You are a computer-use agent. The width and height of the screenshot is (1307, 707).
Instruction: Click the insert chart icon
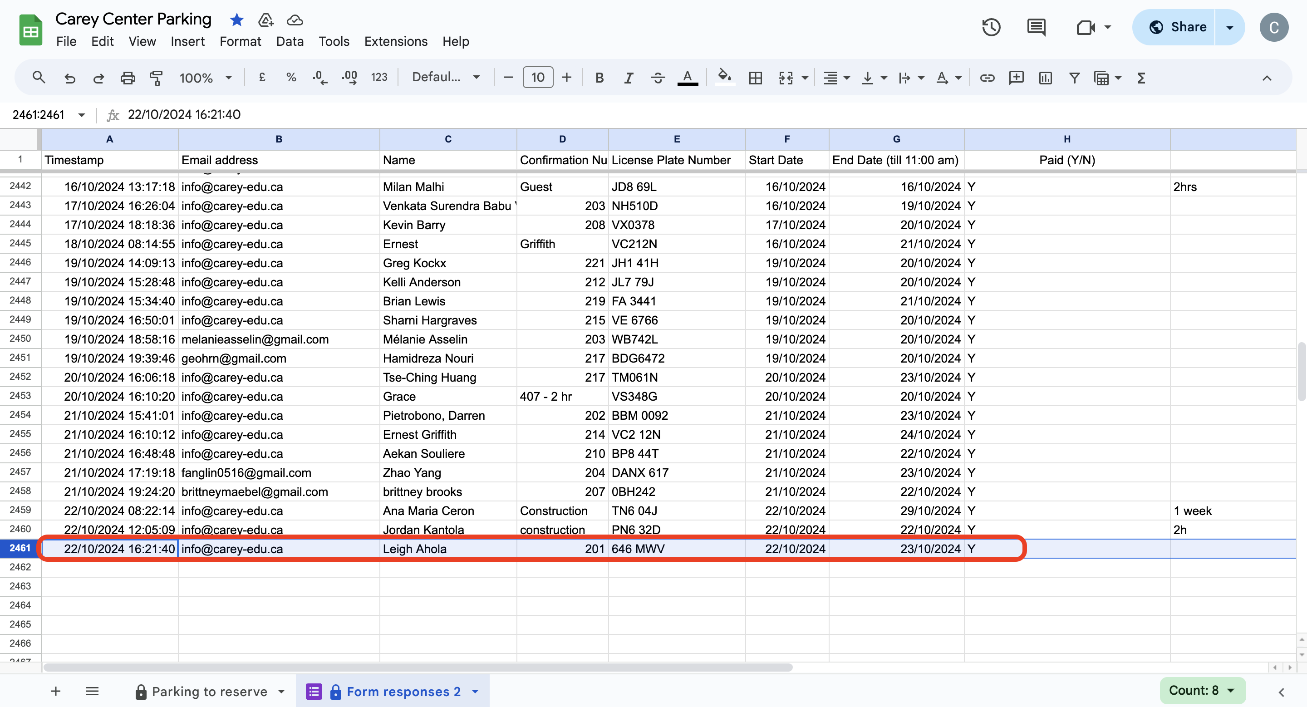tap(1045, 78)
